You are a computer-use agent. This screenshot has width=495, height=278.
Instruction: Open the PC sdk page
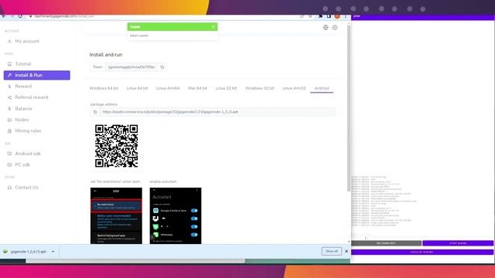pos(22,164)
